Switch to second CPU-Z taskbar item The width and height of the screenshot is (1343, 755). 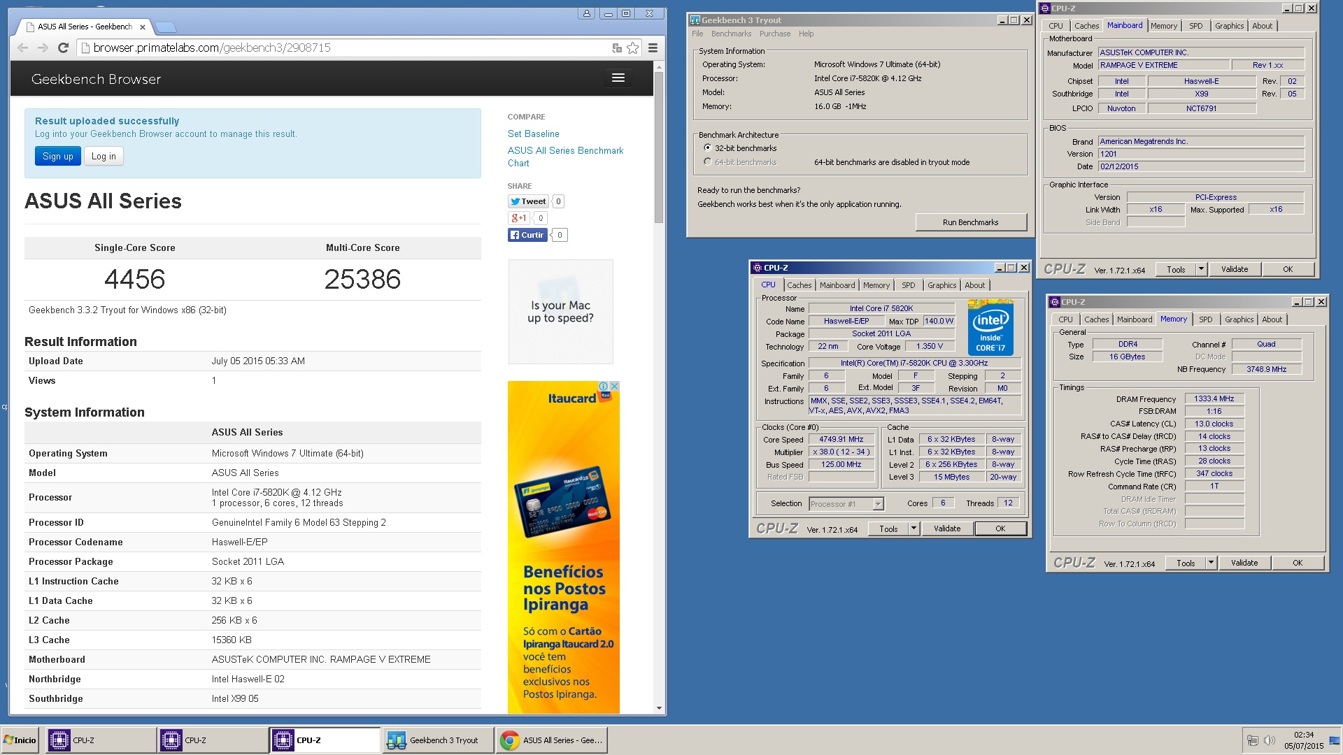point(213,740)
